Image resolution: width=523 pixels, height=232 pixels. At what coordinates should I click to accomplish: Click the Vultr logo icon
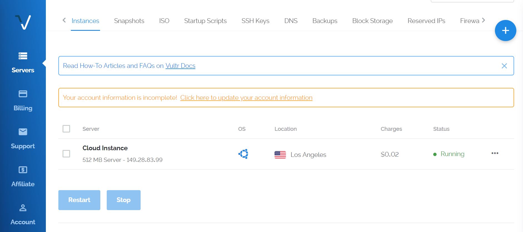(x=23, y=22)
